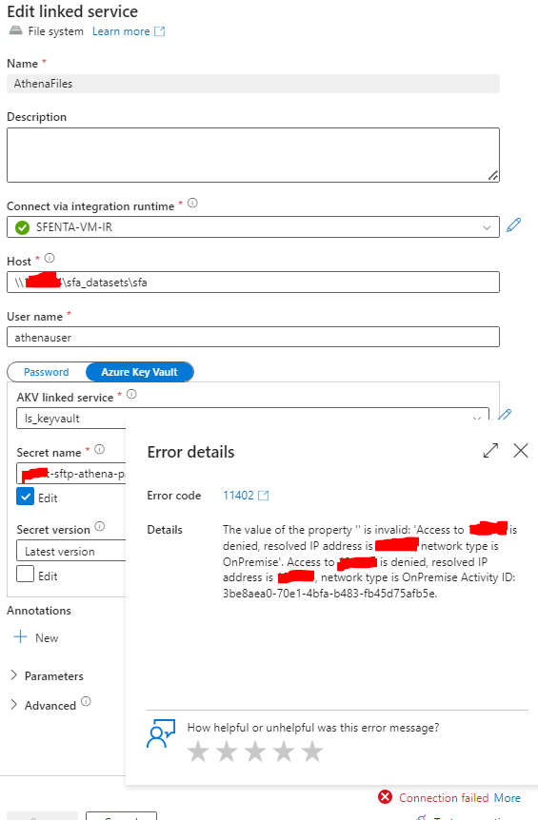
Task: Expand the Advanced section
Action: coord(44,705)
